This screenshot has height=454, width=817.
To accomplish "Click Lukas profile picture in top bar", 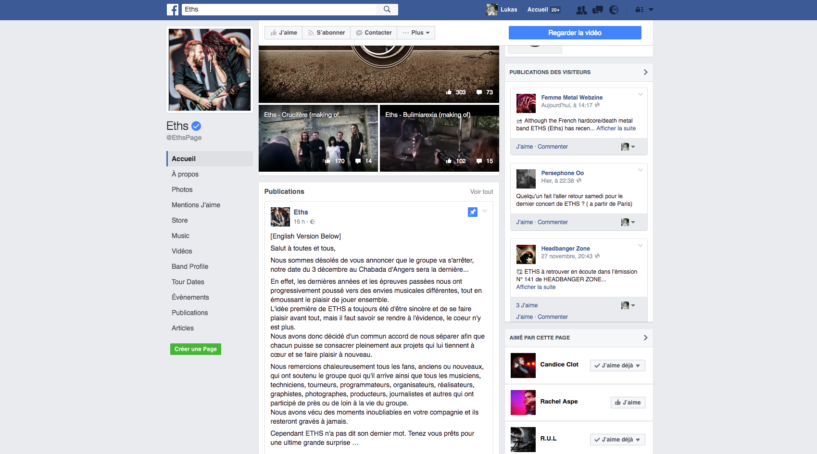I will (492, 10).
